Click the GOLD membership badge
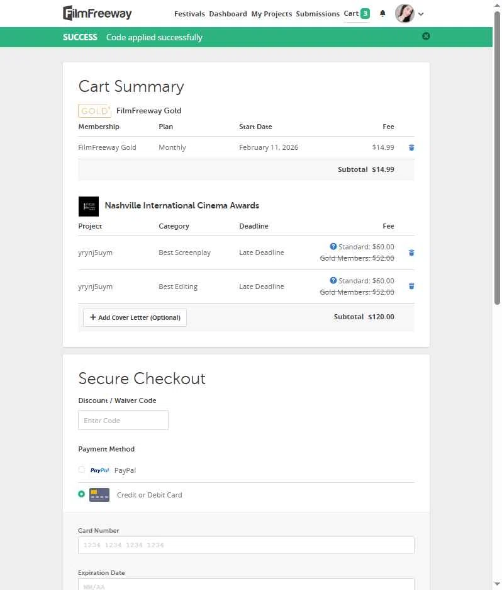Image resolution: width=502 pixels, height=590 pixels. tap(94, 111)
